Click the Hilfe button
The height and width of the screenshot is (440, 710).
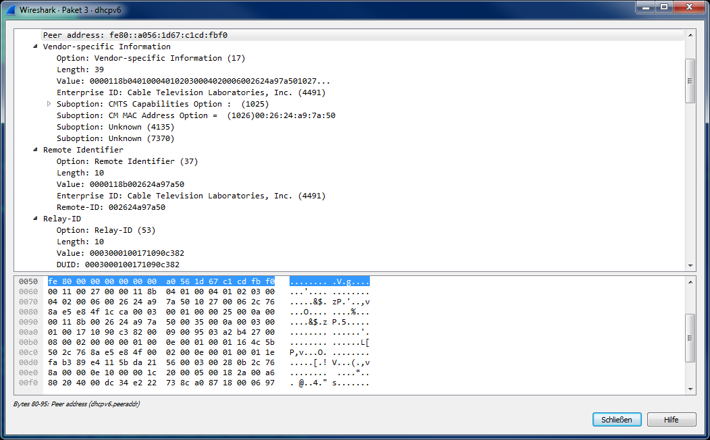coord(671,420)
